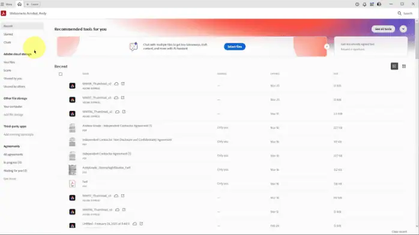Advance the tools carousel with arrow

coord(327,46)
